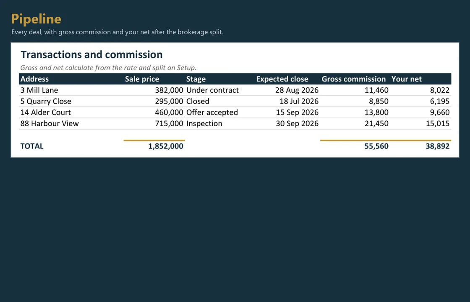Click the Gross commission column header

(354, 79)
